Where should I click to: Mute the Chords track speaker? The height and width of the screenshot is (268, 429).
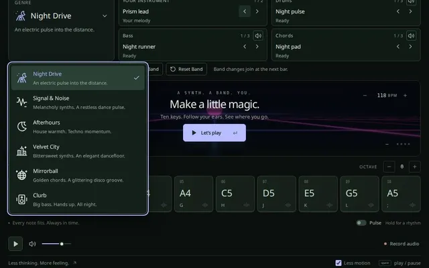tap(411, 36)
